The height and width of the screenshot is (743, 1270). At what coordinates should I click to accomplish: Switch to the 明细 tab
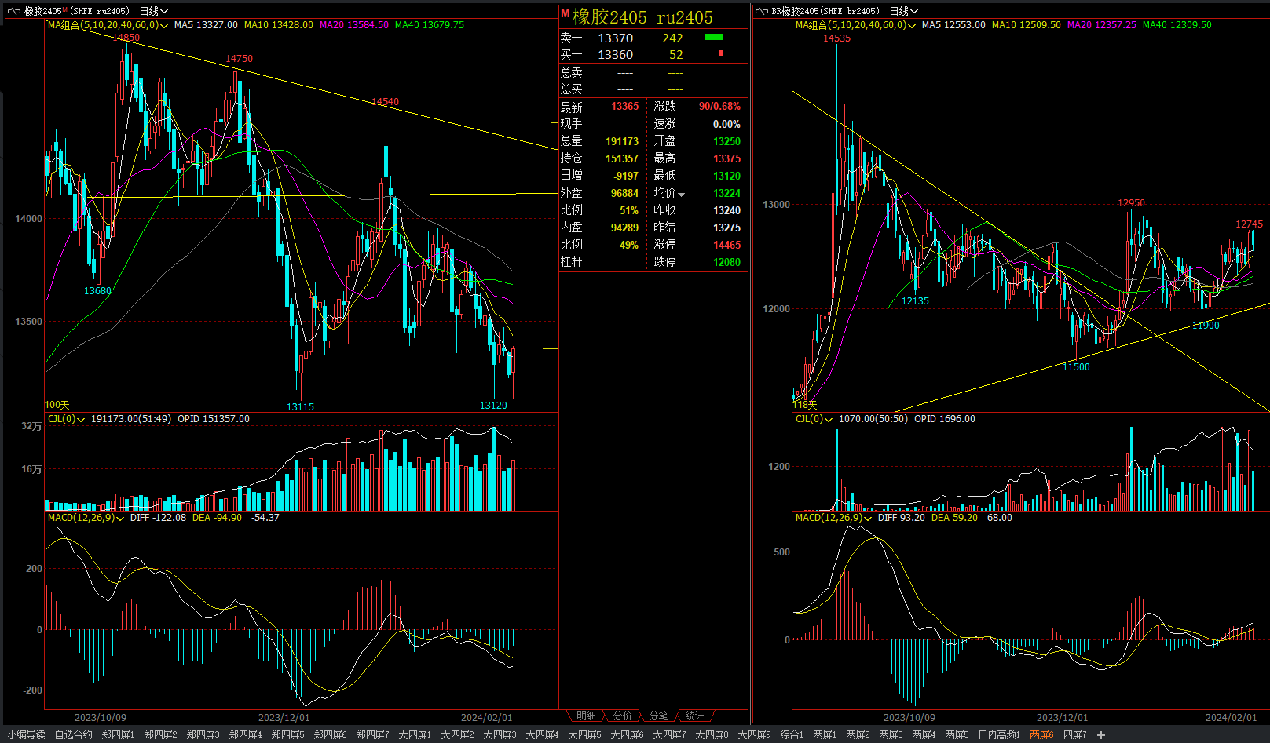(586, 716)
